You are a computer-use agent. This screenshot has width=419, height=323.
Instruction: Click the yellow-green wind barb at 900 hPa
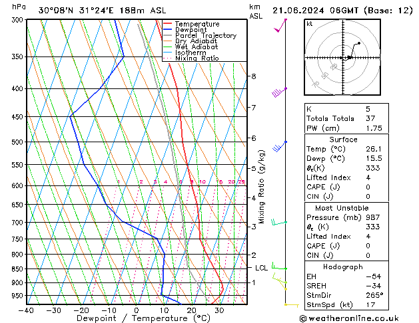(x=280, y=278)
